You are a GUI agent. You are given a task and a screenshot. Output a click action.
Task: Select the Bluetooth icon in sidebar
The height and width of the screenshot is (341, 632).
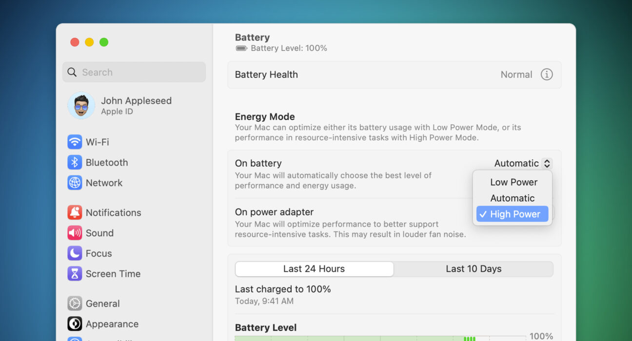[75, 162]
